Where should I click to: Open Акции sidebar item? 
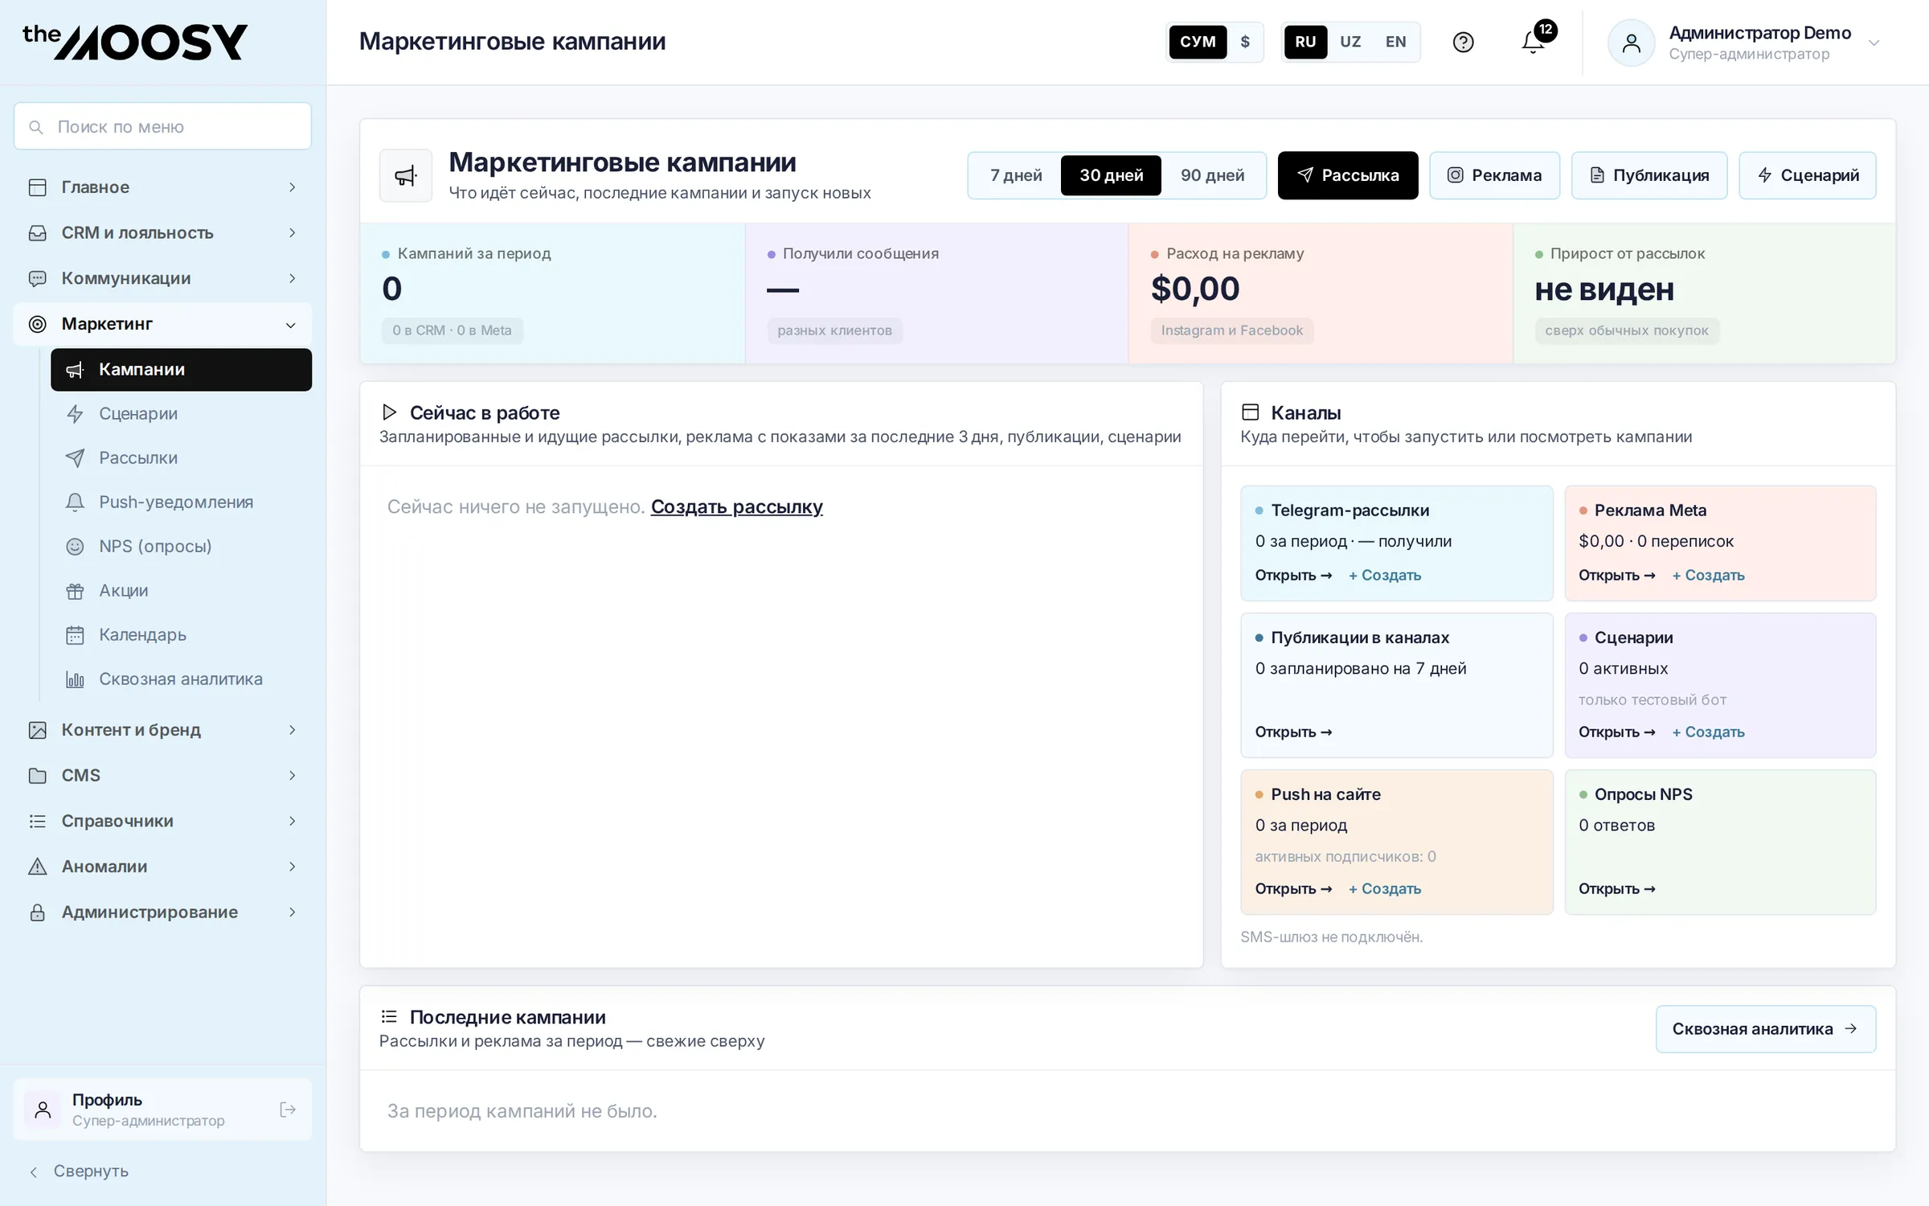[181, 590]
